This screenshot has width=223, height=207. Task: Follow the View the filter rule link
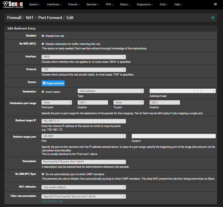tap(52, 201)
